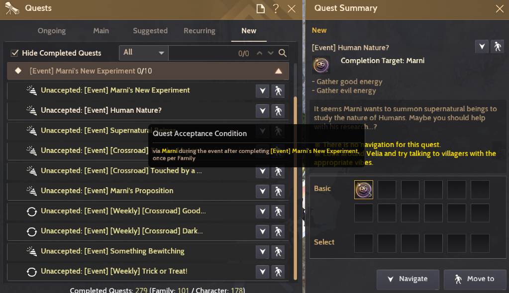Click the previous search result up arrow
Image resolution: width=509 pixels, height=293 pixels.
pyautogui.click(x=259, y=53)
